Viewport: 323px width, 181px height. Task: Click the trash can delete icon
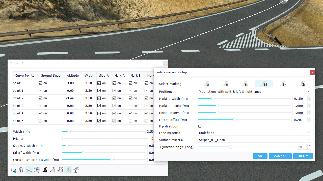(21, 170)
